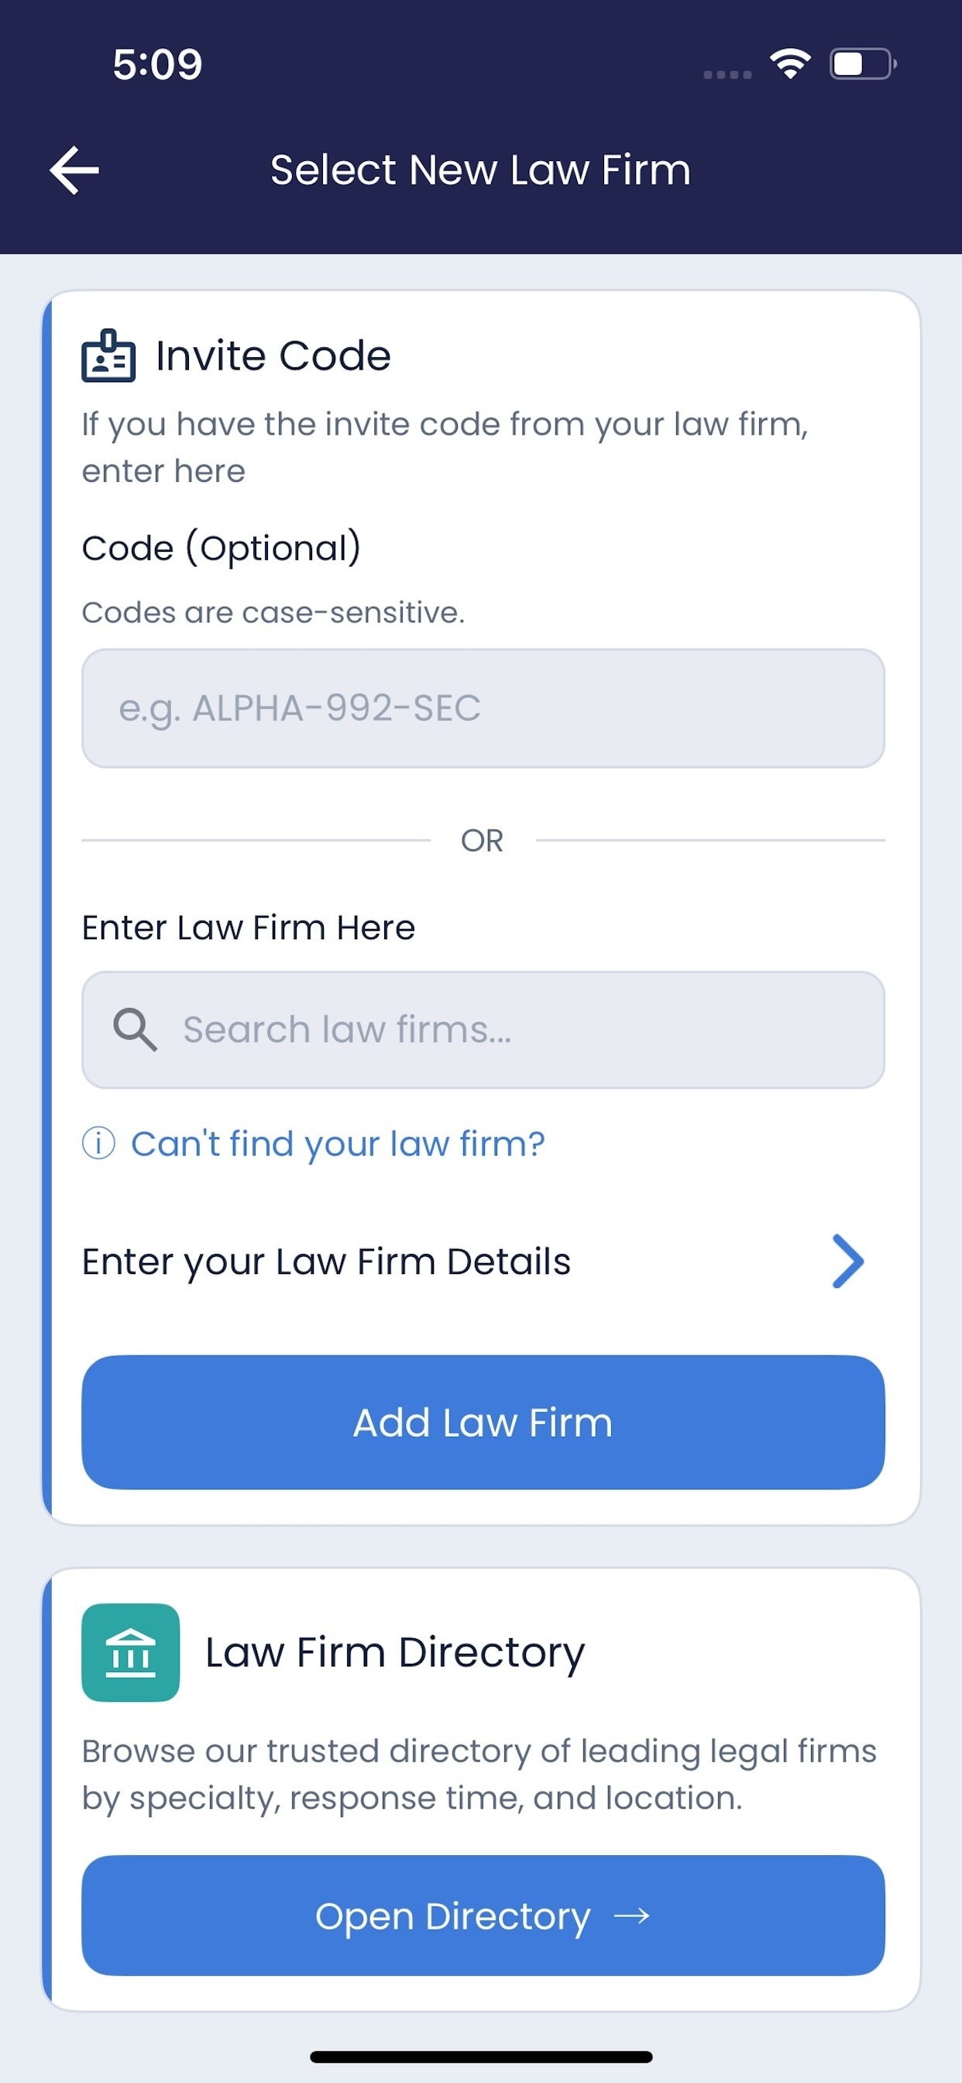Click the Wi-Fi status icon

click(x=790, y=64)
